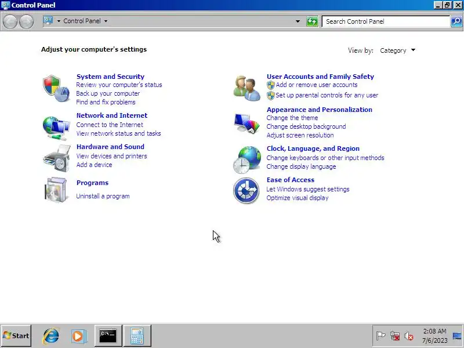Open the User Accounts people icon

[247, 88]
